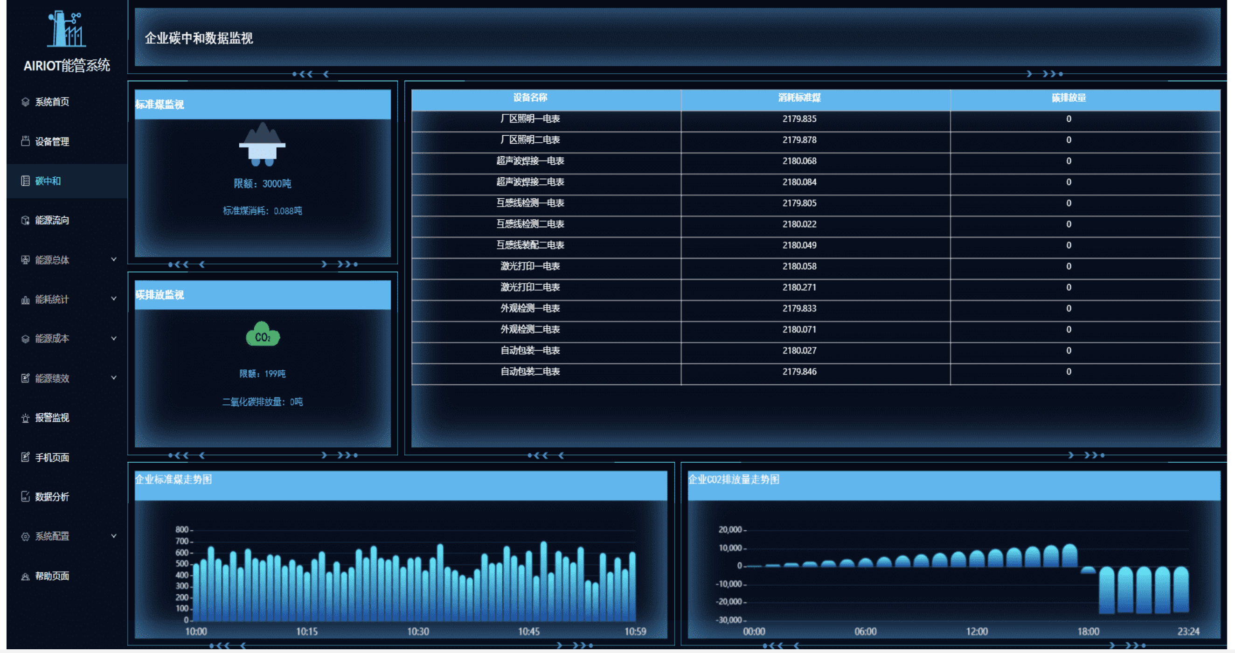This screenshot has height=653, width=1235.
Task: Select the 互感线装配二电表 row name
Action: tap(530, 245)
